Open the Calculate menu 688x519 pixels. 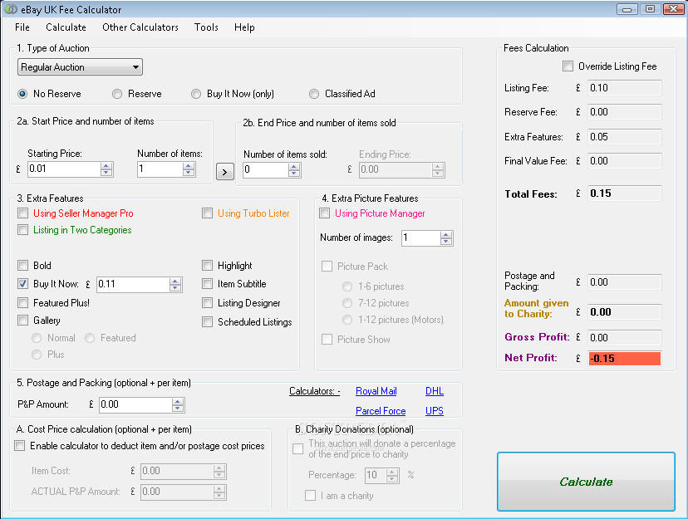click(66, 27)
